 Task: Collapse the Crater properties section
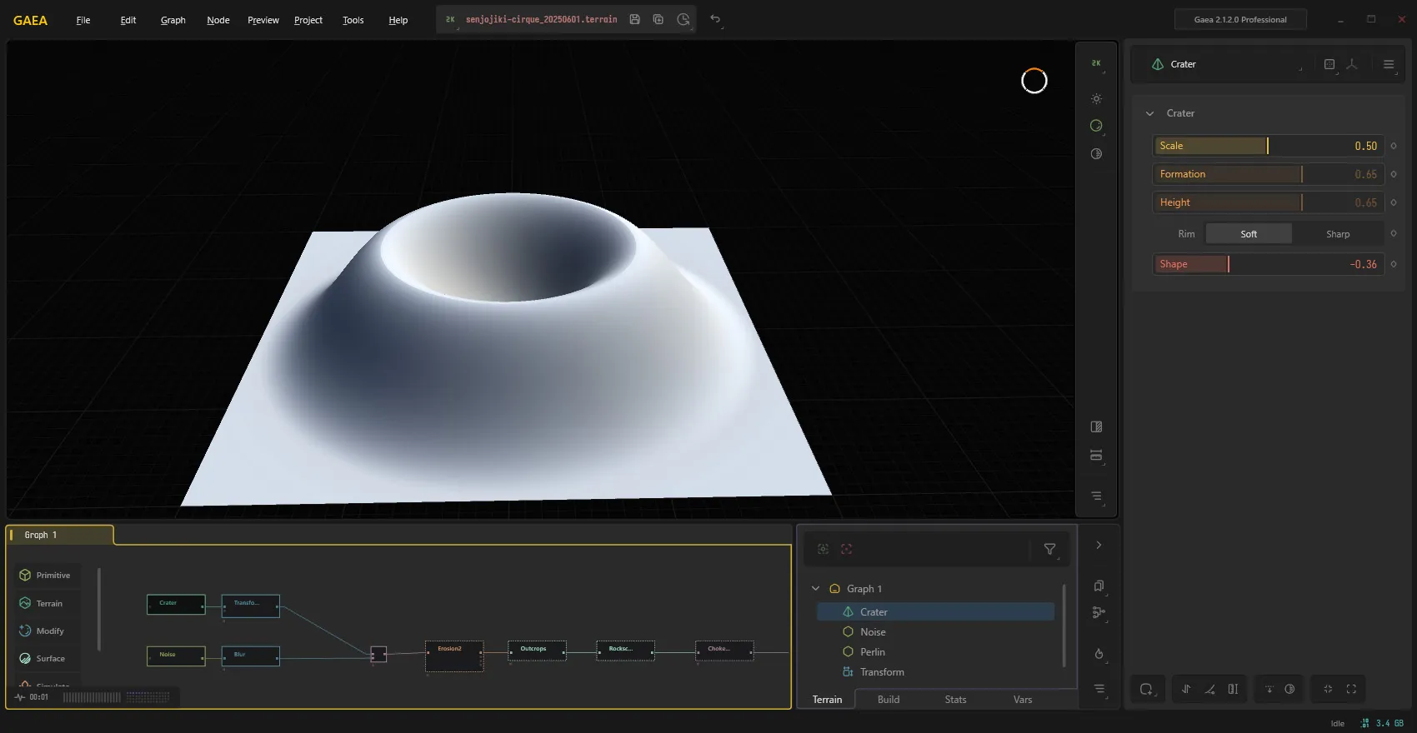click(1149, 113)
